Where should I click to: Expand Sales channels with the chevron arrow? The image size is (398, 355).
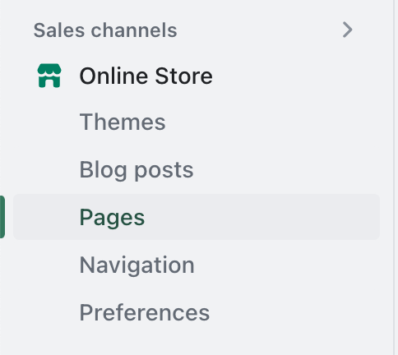(347, 30)
